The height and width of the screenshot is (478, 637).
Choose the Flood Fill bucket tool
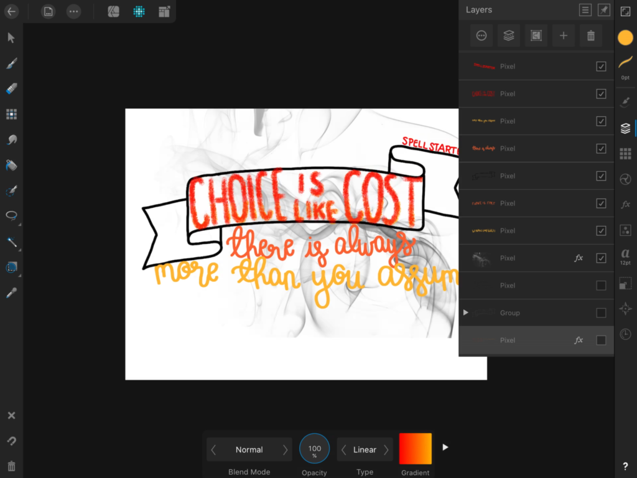pos(11,165)
